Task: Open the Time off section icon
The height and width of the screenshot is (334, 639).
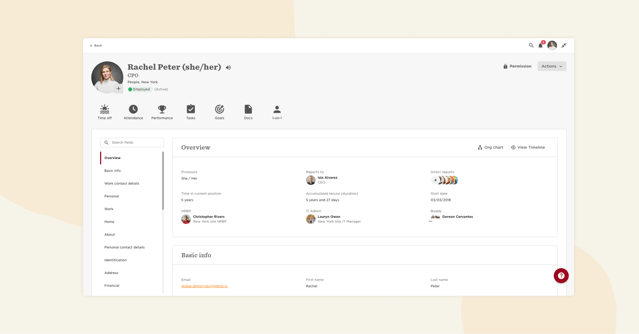Action: click(x=104, y=110)
